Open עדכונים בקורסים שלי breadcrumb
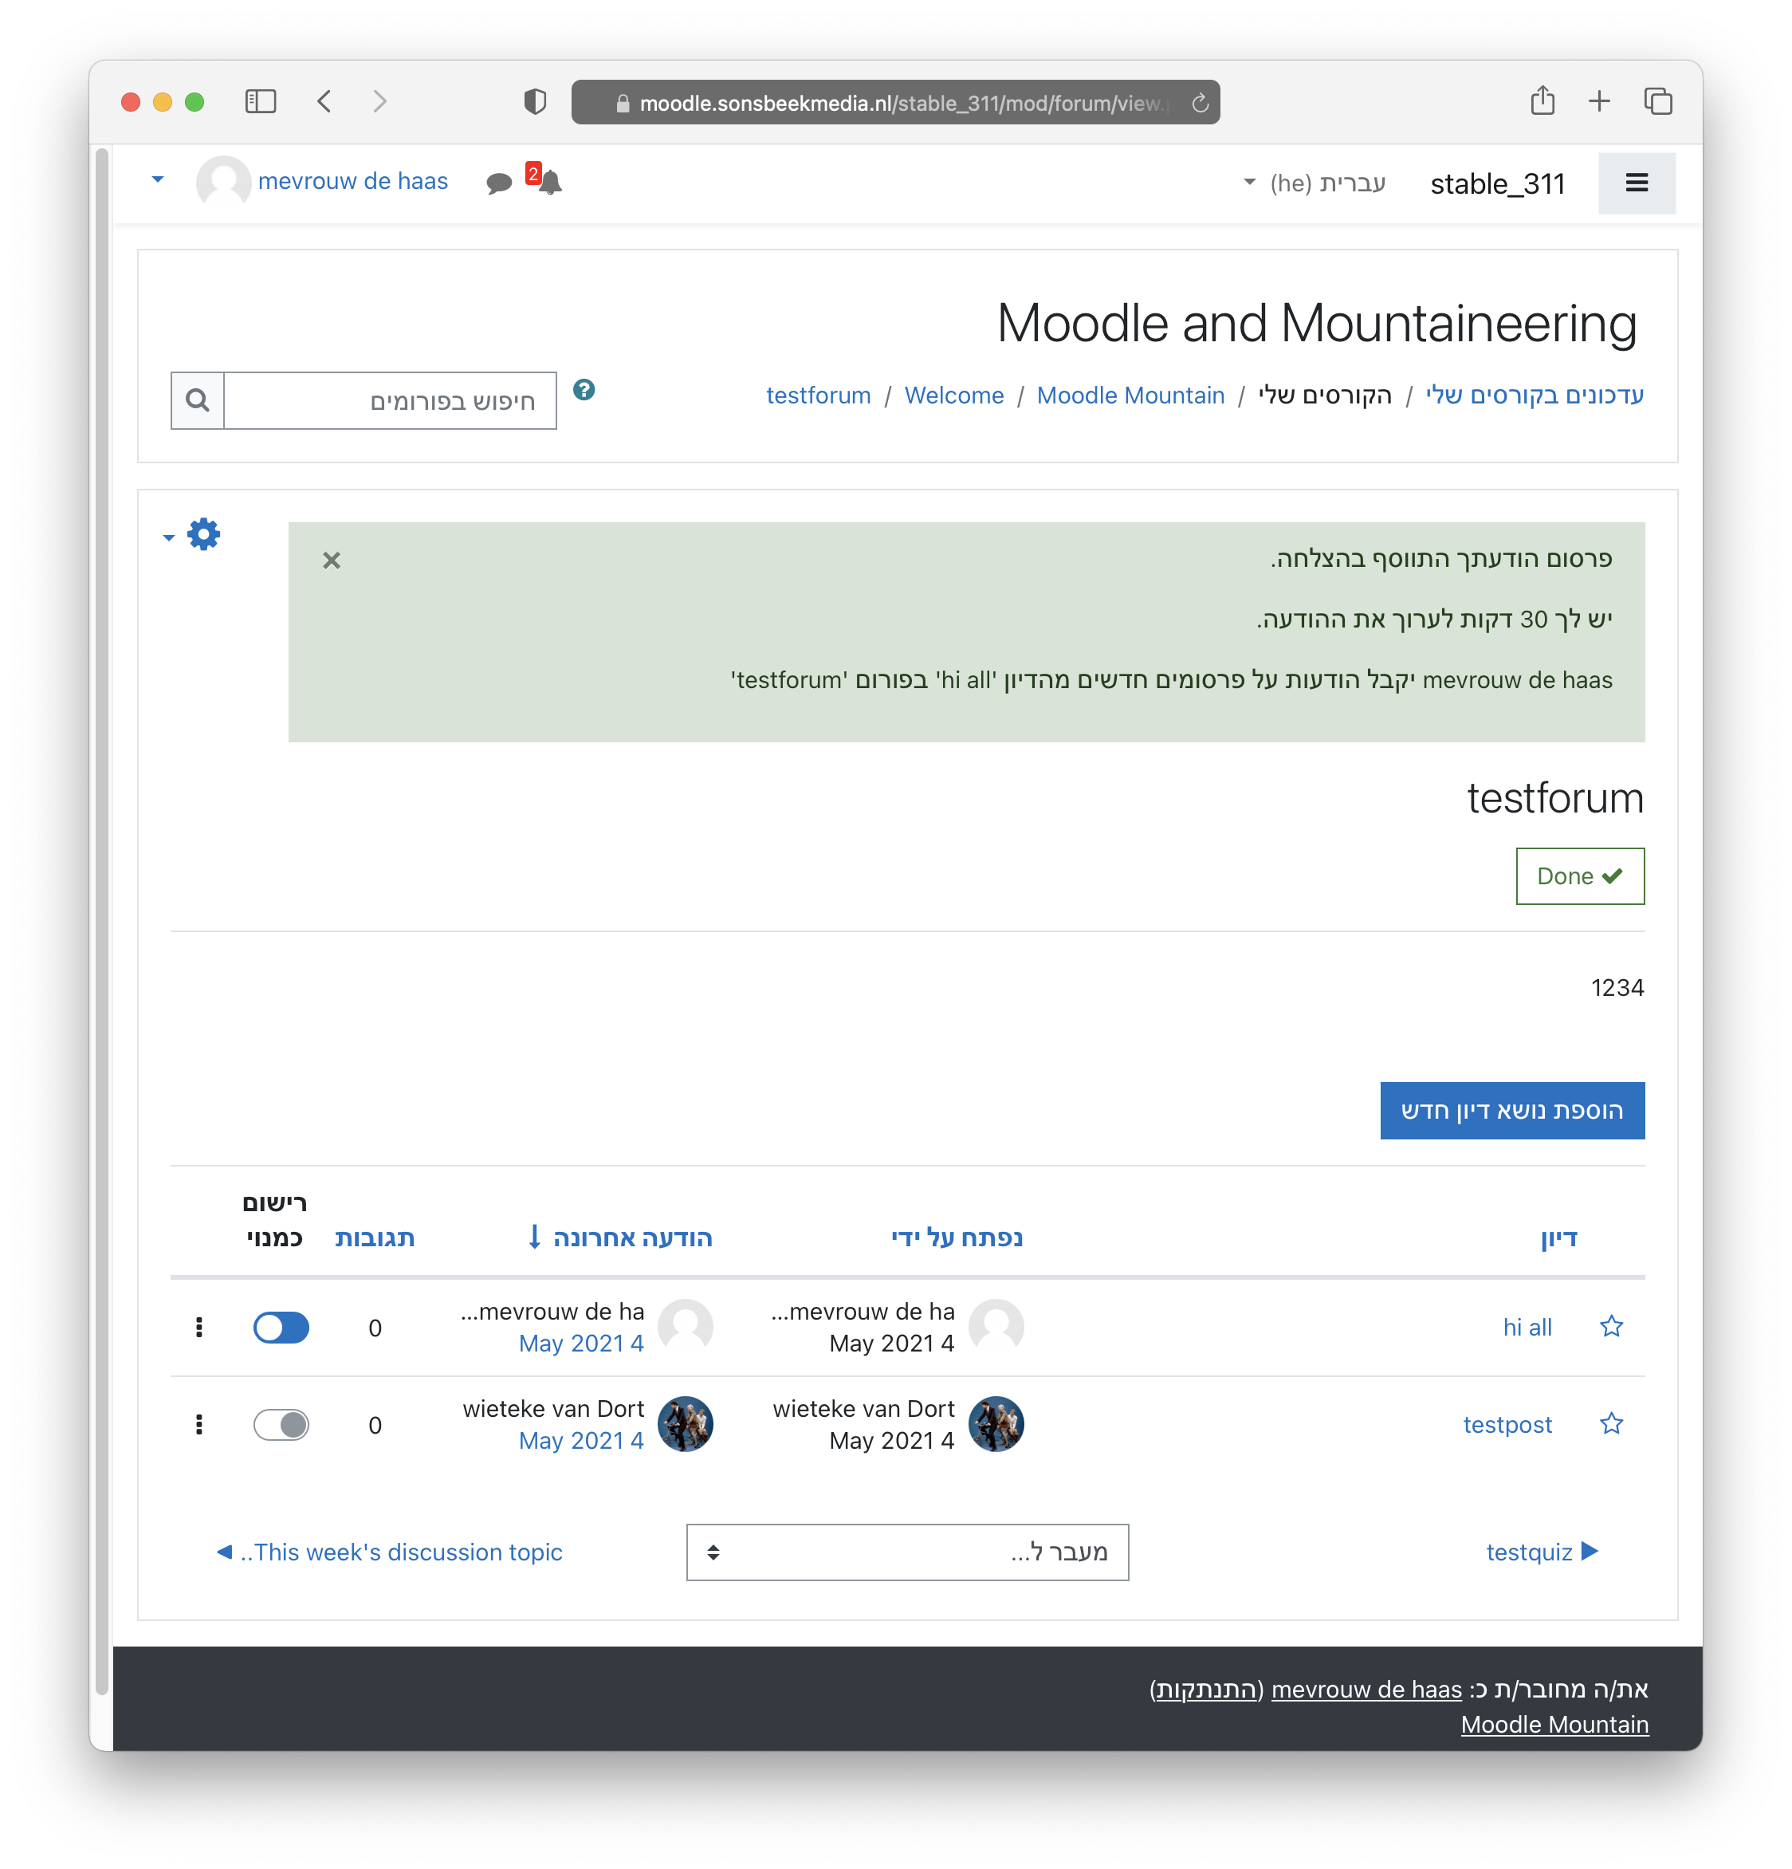 tap(1534, 395)
